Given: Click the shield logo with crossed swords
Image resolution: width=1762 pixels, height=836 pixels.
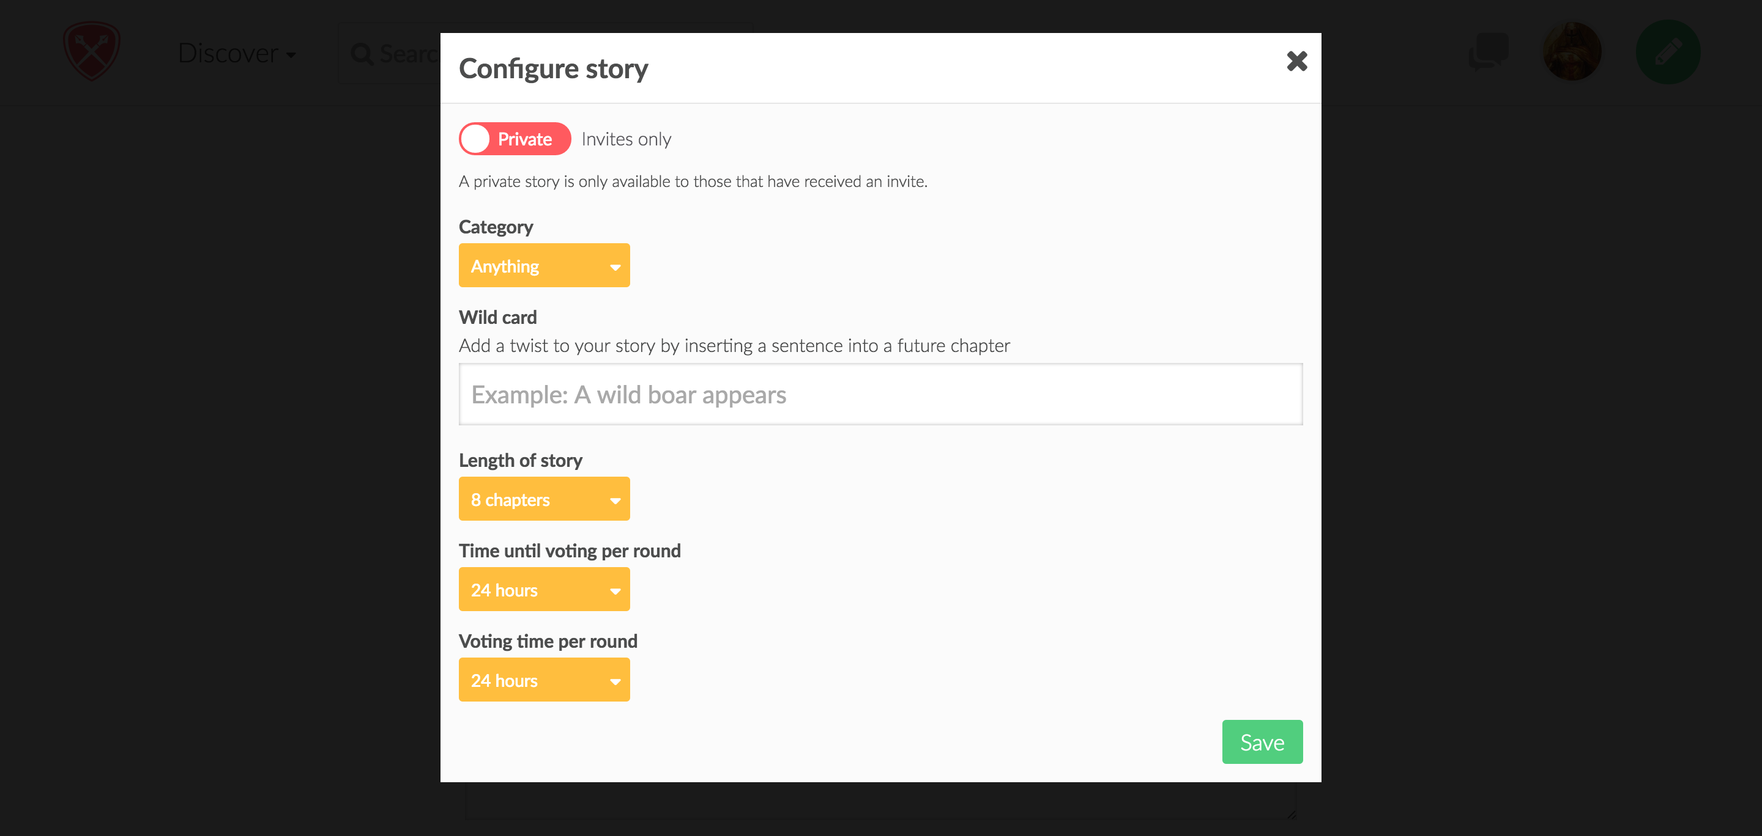Looking at the screenshot, I should [92, 51].
